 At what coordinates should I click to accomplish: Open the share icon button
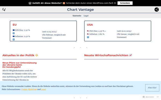[x=157, y=10]
